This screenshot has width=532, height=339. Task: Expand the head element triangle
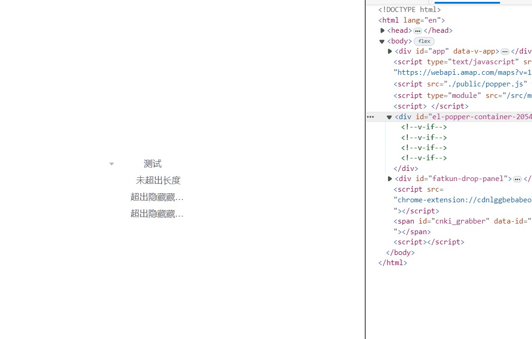click(x=382, y=30)
